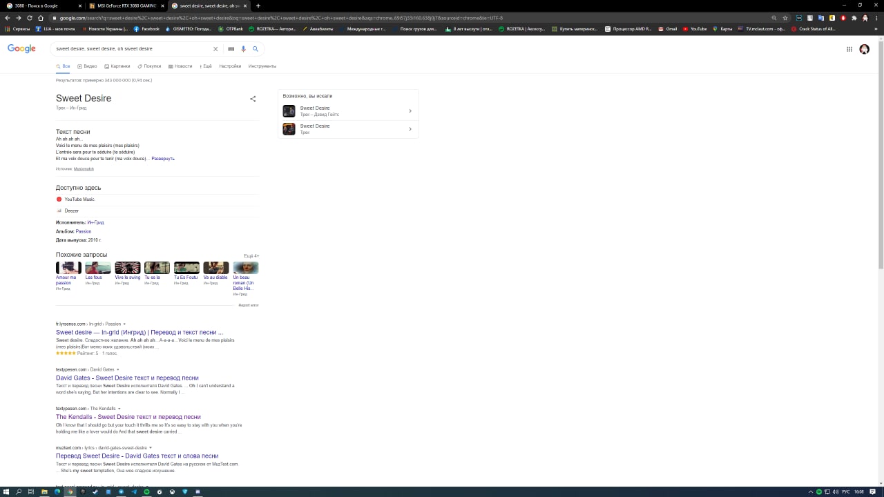The image size is (884, 497).
Task: Open the fr.lyrsense.com result options arrow
Action: [x=124, y=324]
